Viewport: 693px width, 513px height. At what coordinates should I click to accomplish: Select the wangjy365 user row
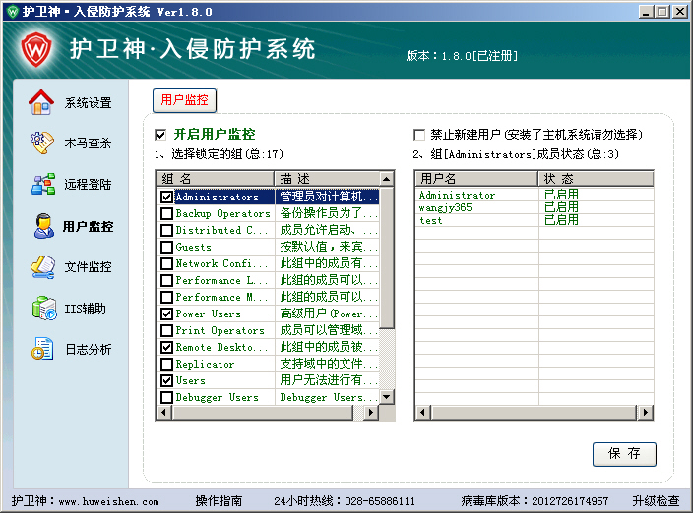[535, 207]
